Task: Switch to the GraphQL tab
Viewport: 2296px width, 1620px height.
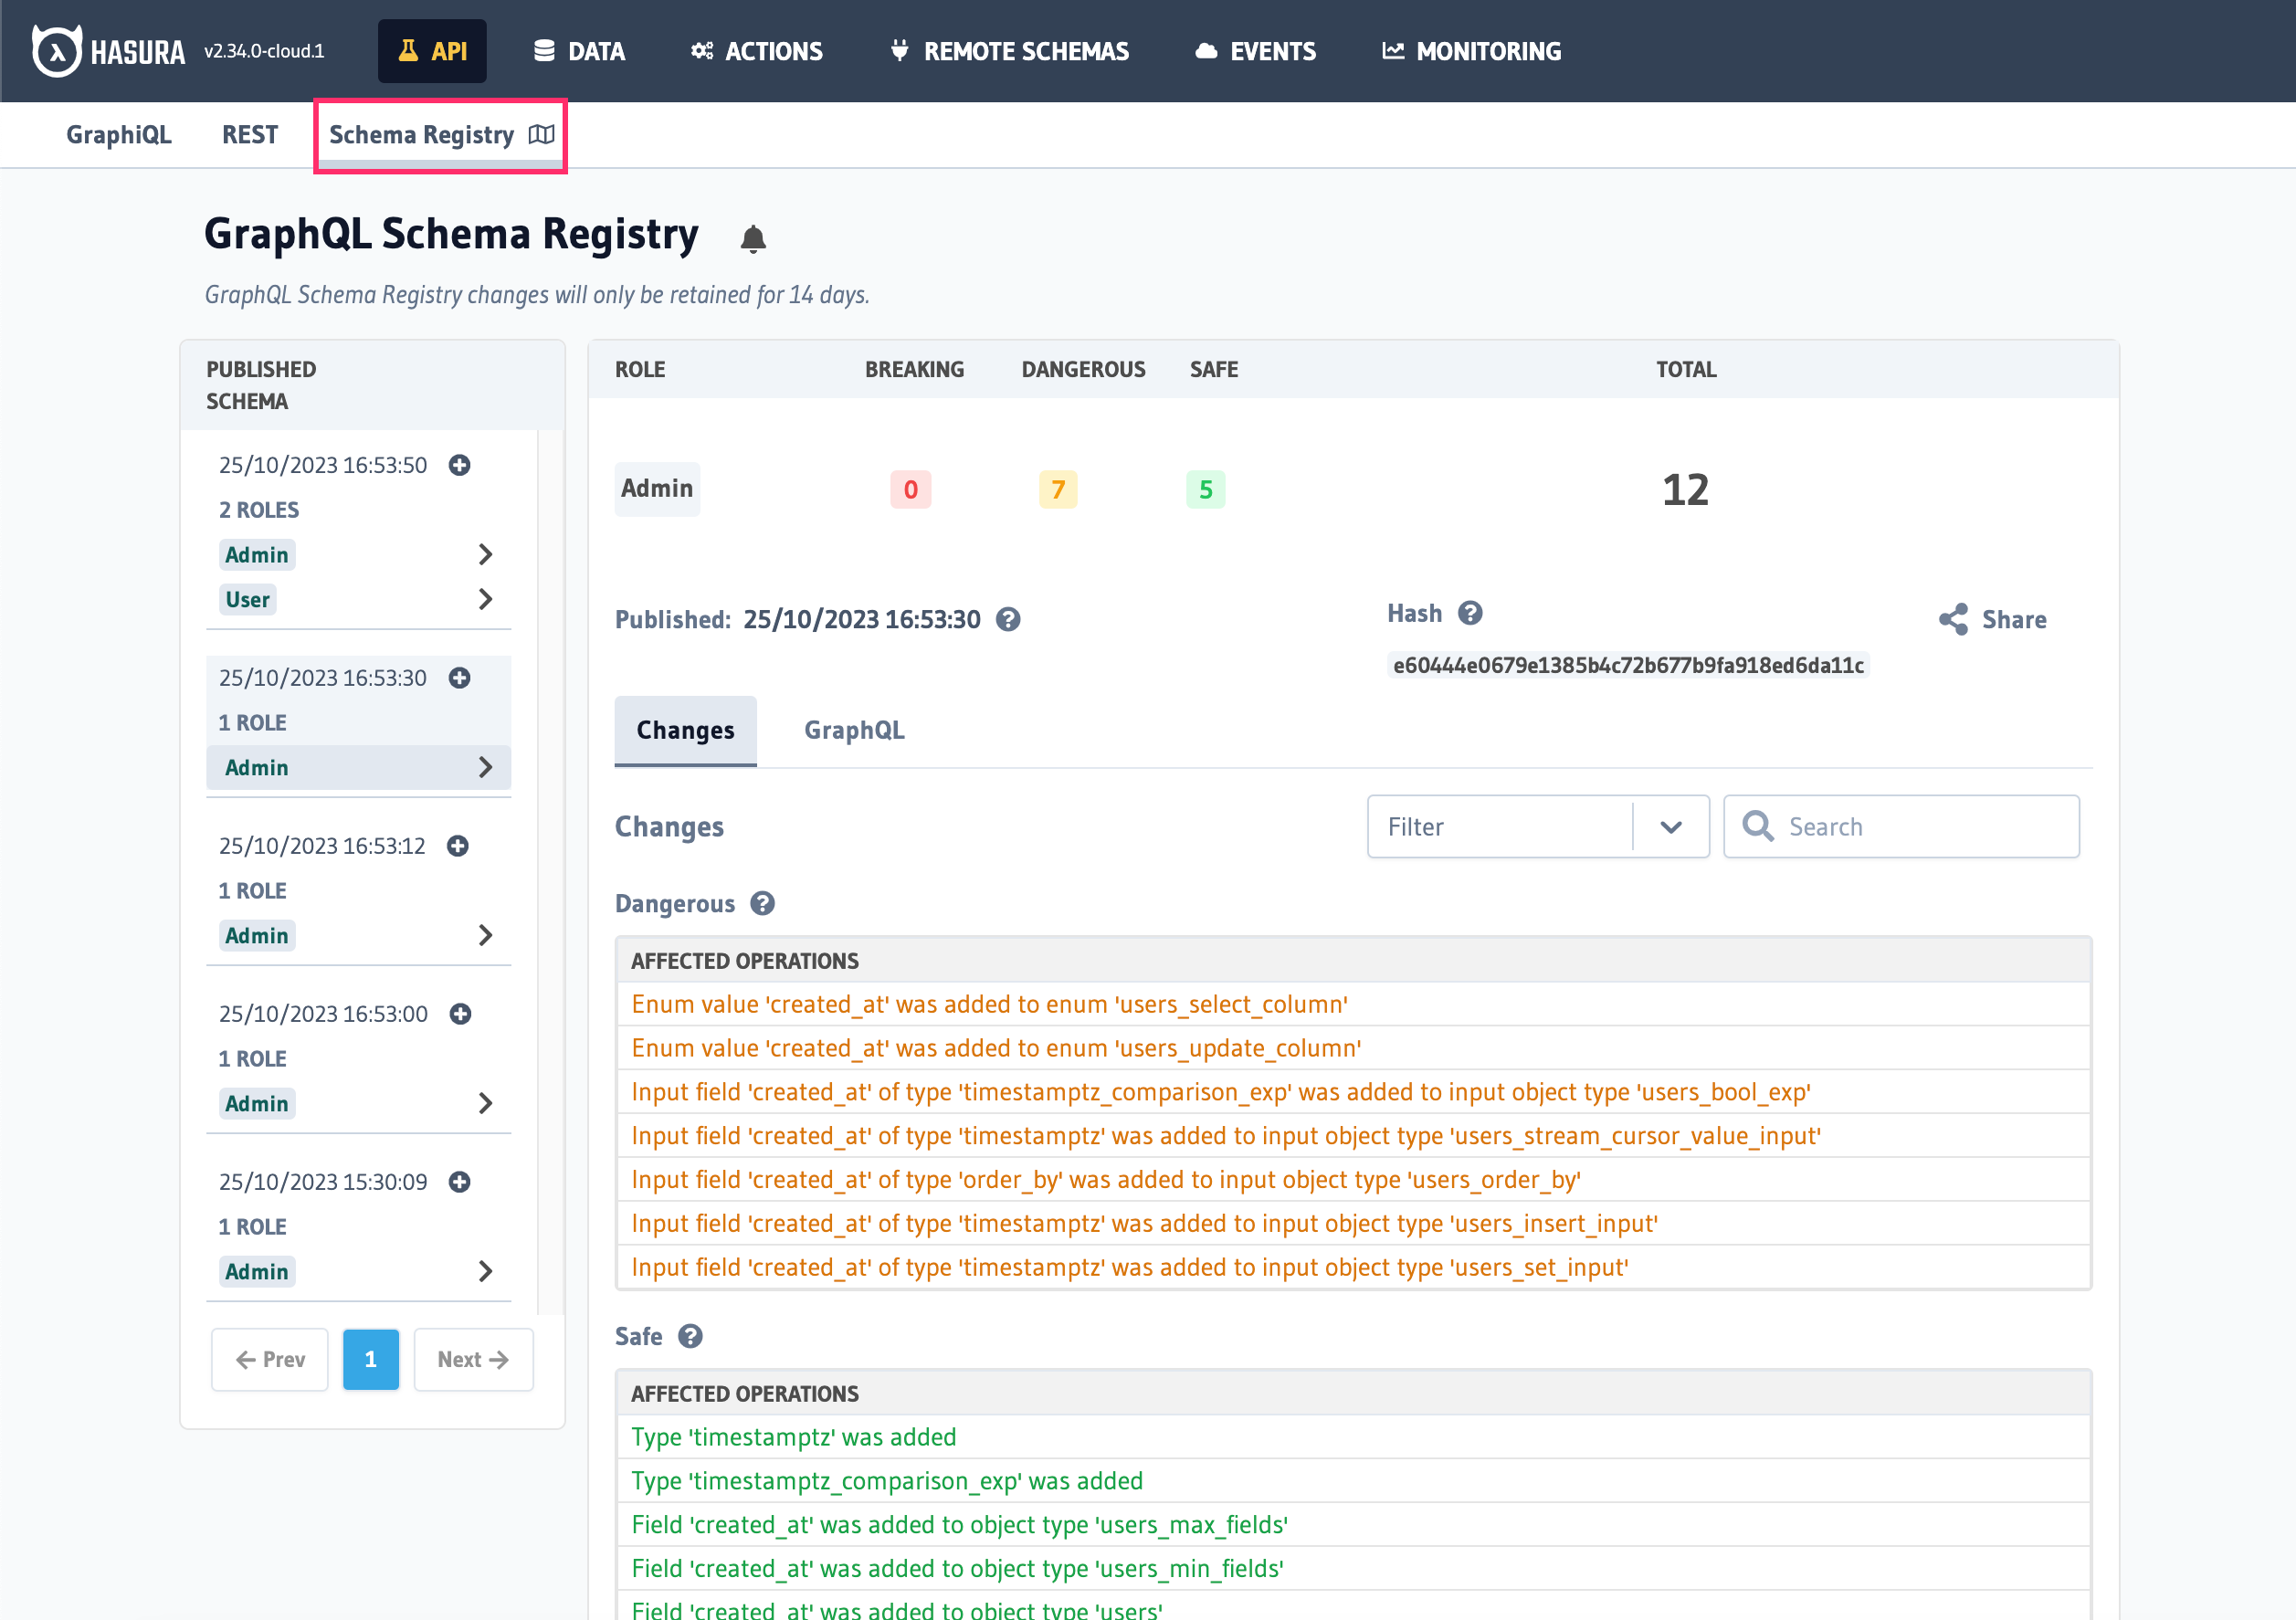Action: 853,730
